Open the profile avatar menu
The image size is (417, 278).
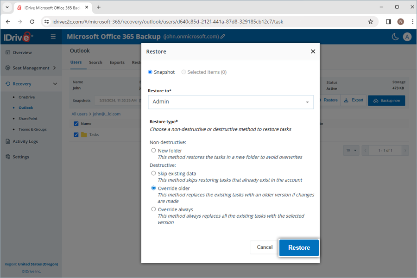407,37
